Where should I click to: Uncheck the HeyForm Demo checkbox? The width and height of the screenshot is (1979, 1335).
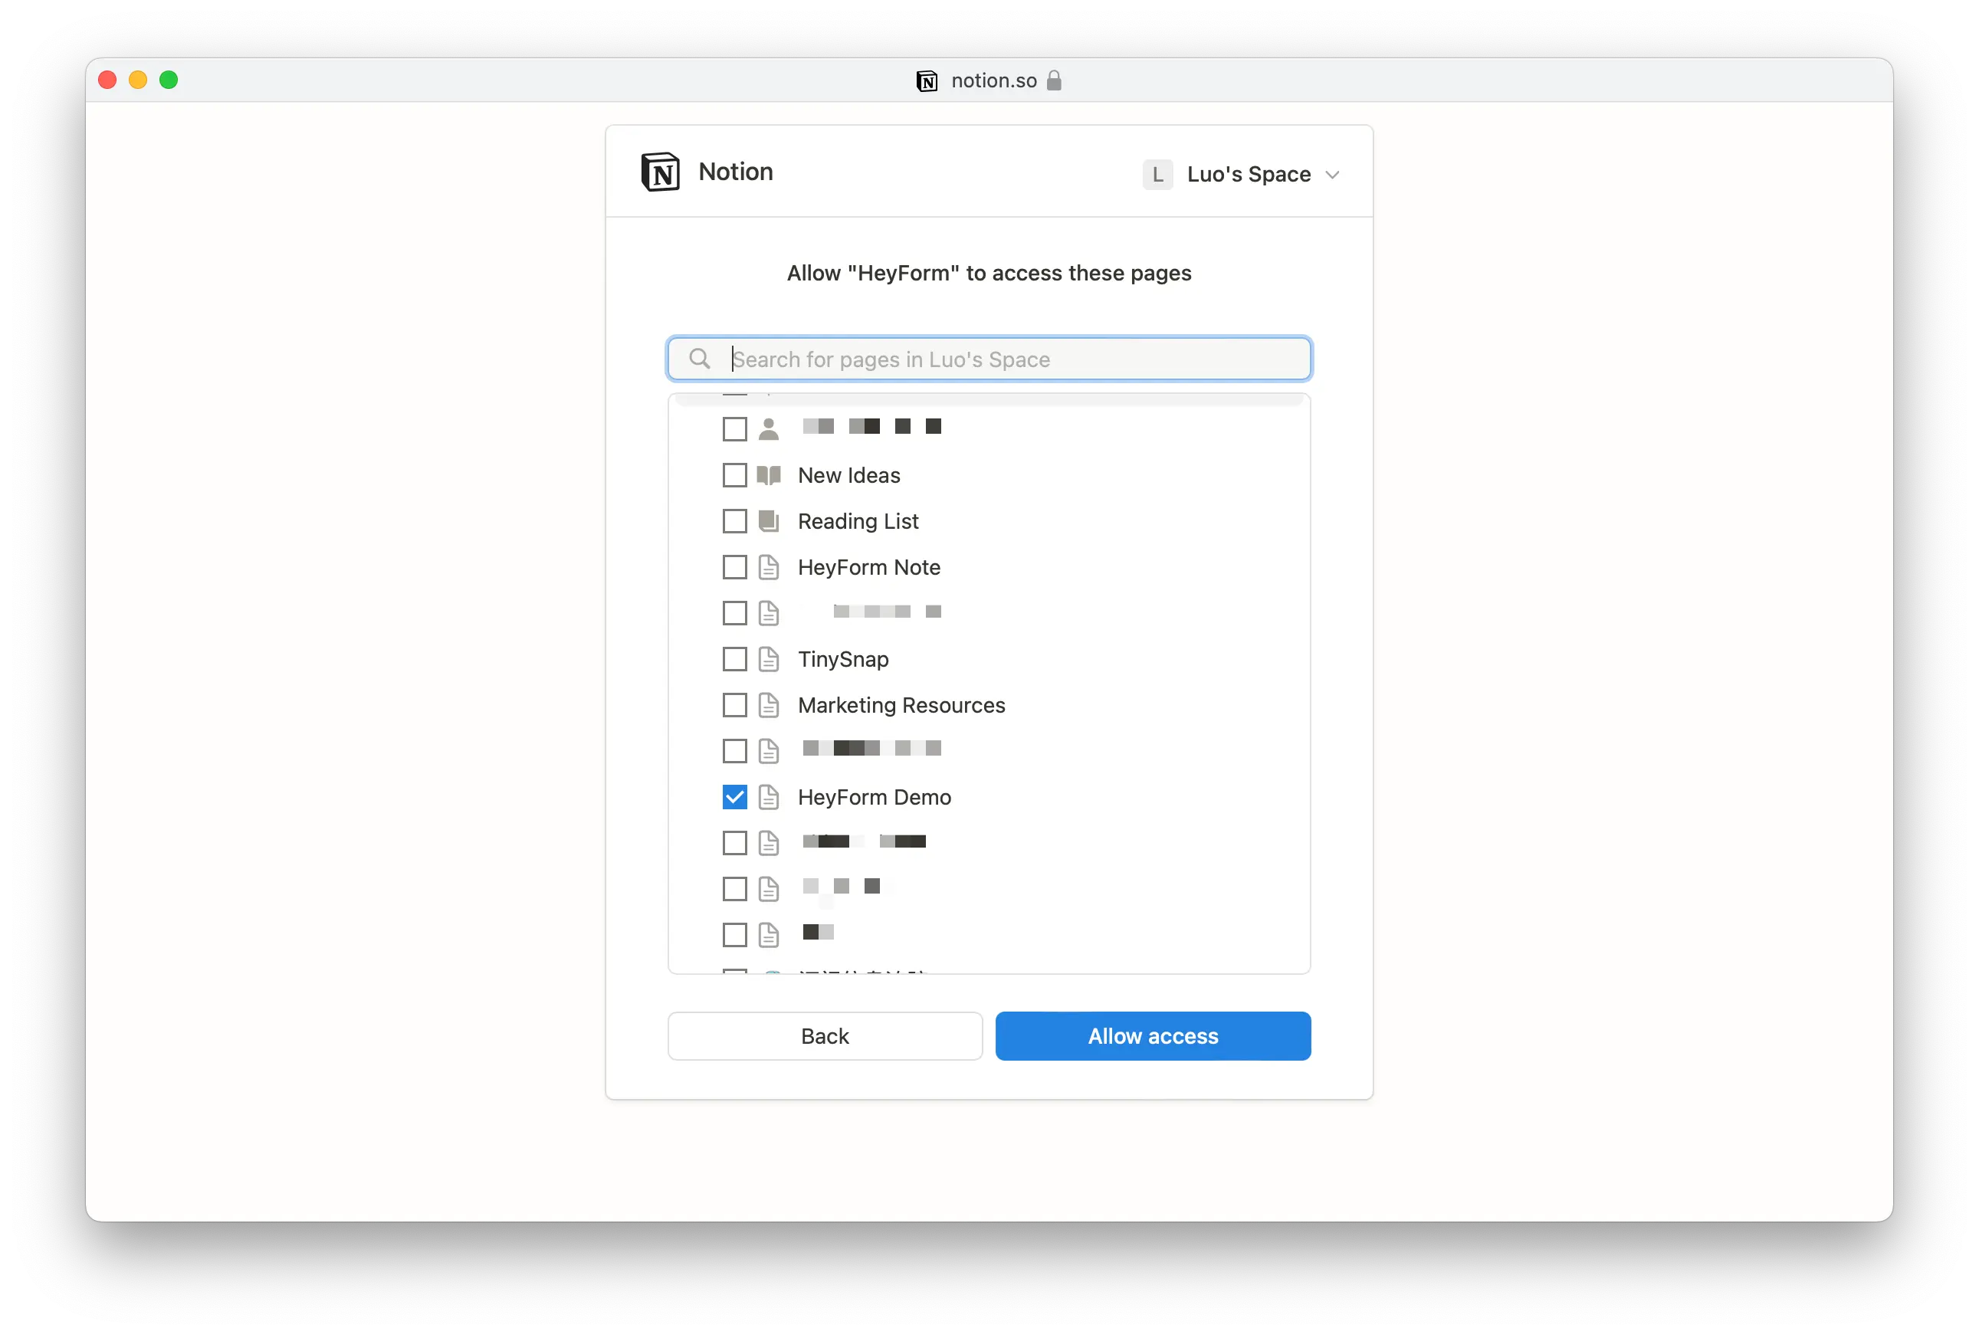[734, 796]
